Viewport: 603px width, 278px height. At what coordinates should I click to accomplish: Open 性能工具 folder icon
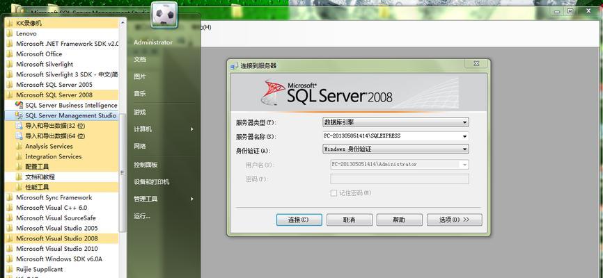[x=19, y=188]
